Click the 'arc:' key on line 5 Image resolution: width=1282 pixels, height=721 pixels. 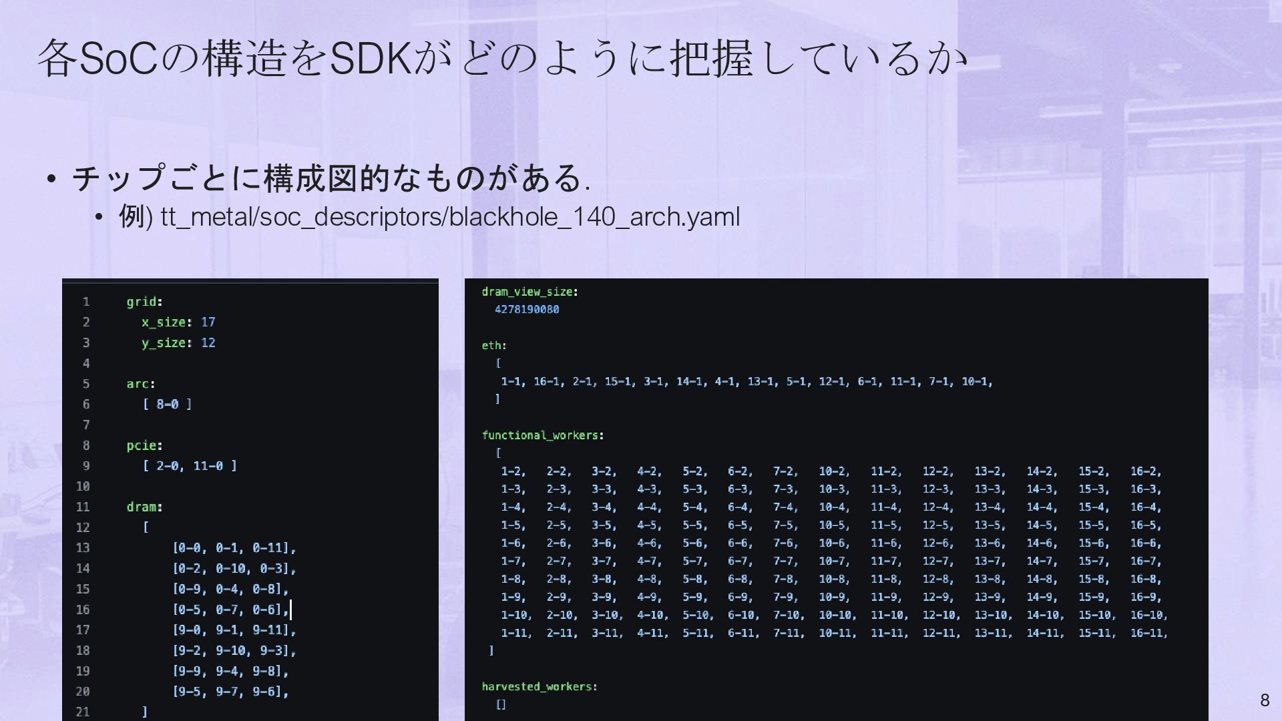(x=141, y=384)
